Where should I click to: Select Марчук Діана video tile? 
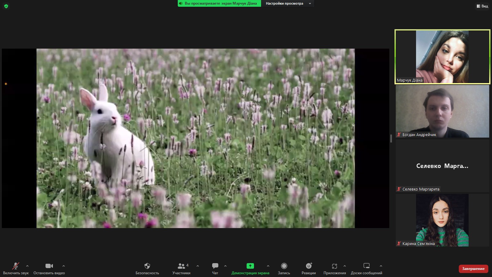tap(442, 57)
